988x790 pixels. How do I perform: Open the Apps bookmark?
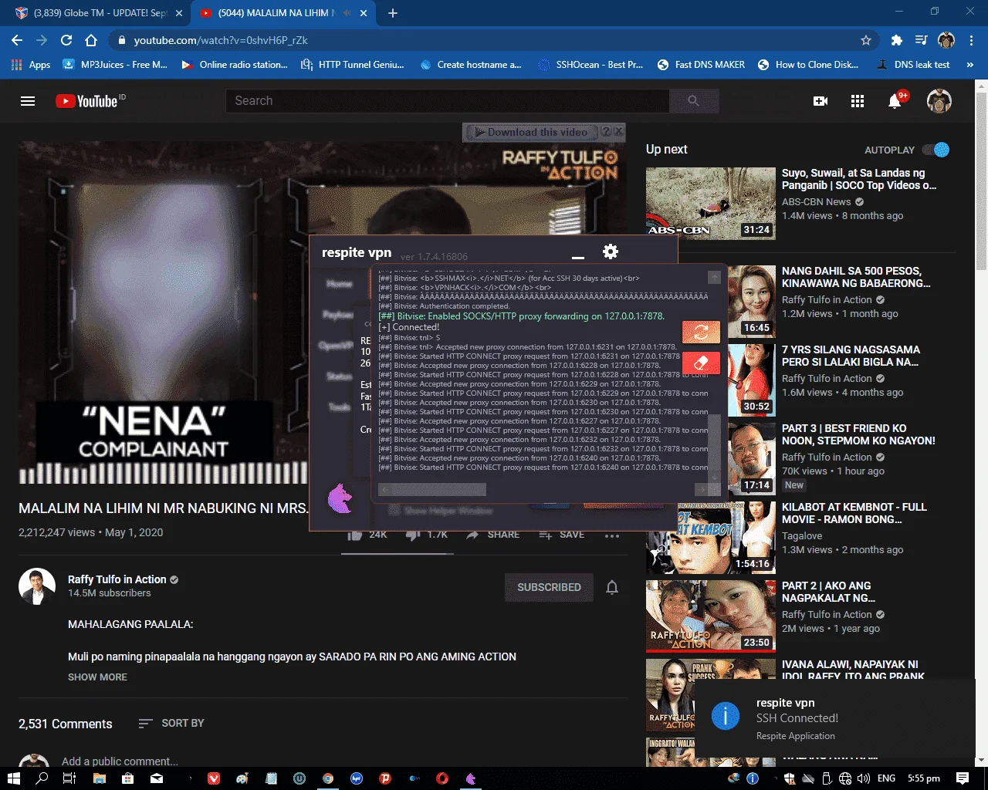[31, 65]
